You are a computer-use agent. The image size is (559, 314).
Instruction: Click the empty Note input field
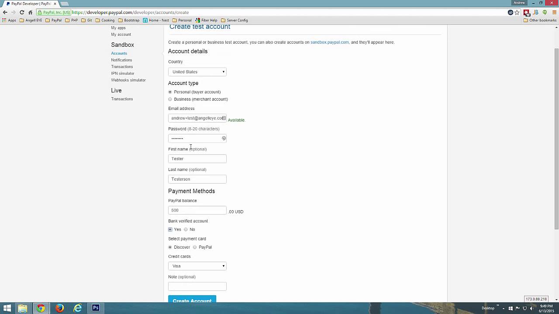[x=197, y=287]
